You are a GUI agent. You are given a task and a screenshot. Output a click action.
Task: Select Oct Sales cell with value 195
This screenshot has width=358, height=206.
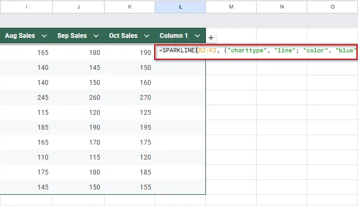point(130,128)
